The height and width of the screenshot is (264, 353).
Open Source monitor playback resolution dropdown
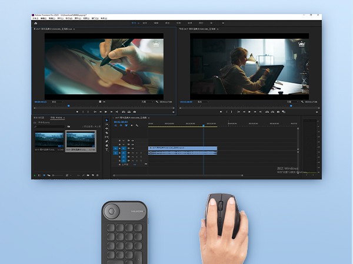point(147,102)
